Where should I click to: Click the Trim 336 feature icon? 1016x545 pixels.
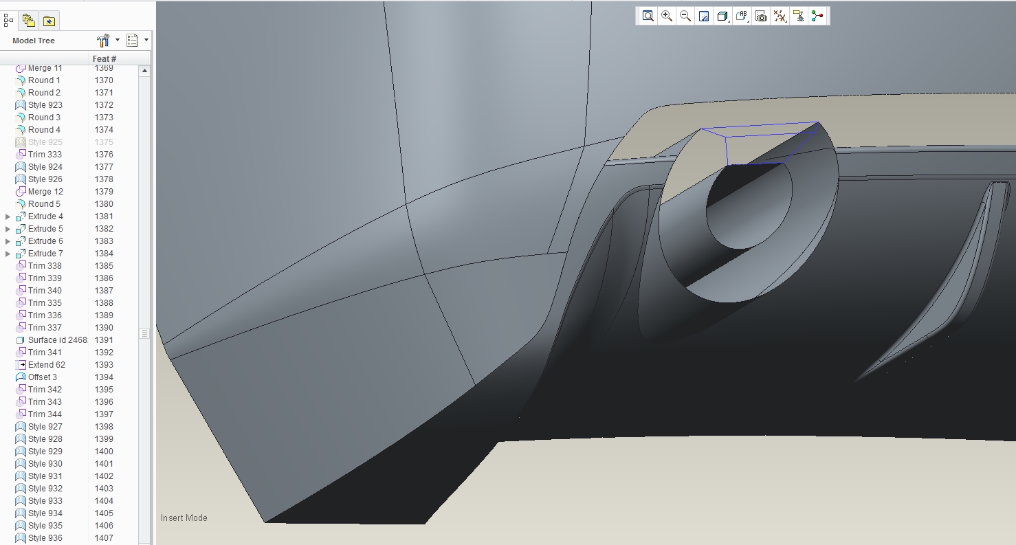(21, 315)
